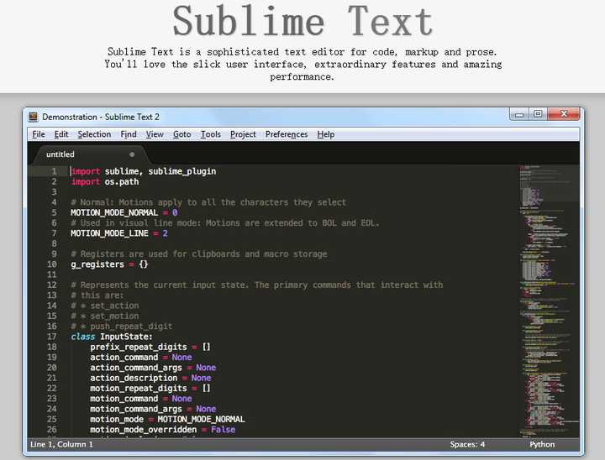Screen dimensions: 605x460
Task: Click the action_command = None line
Action: click(141, 358)
